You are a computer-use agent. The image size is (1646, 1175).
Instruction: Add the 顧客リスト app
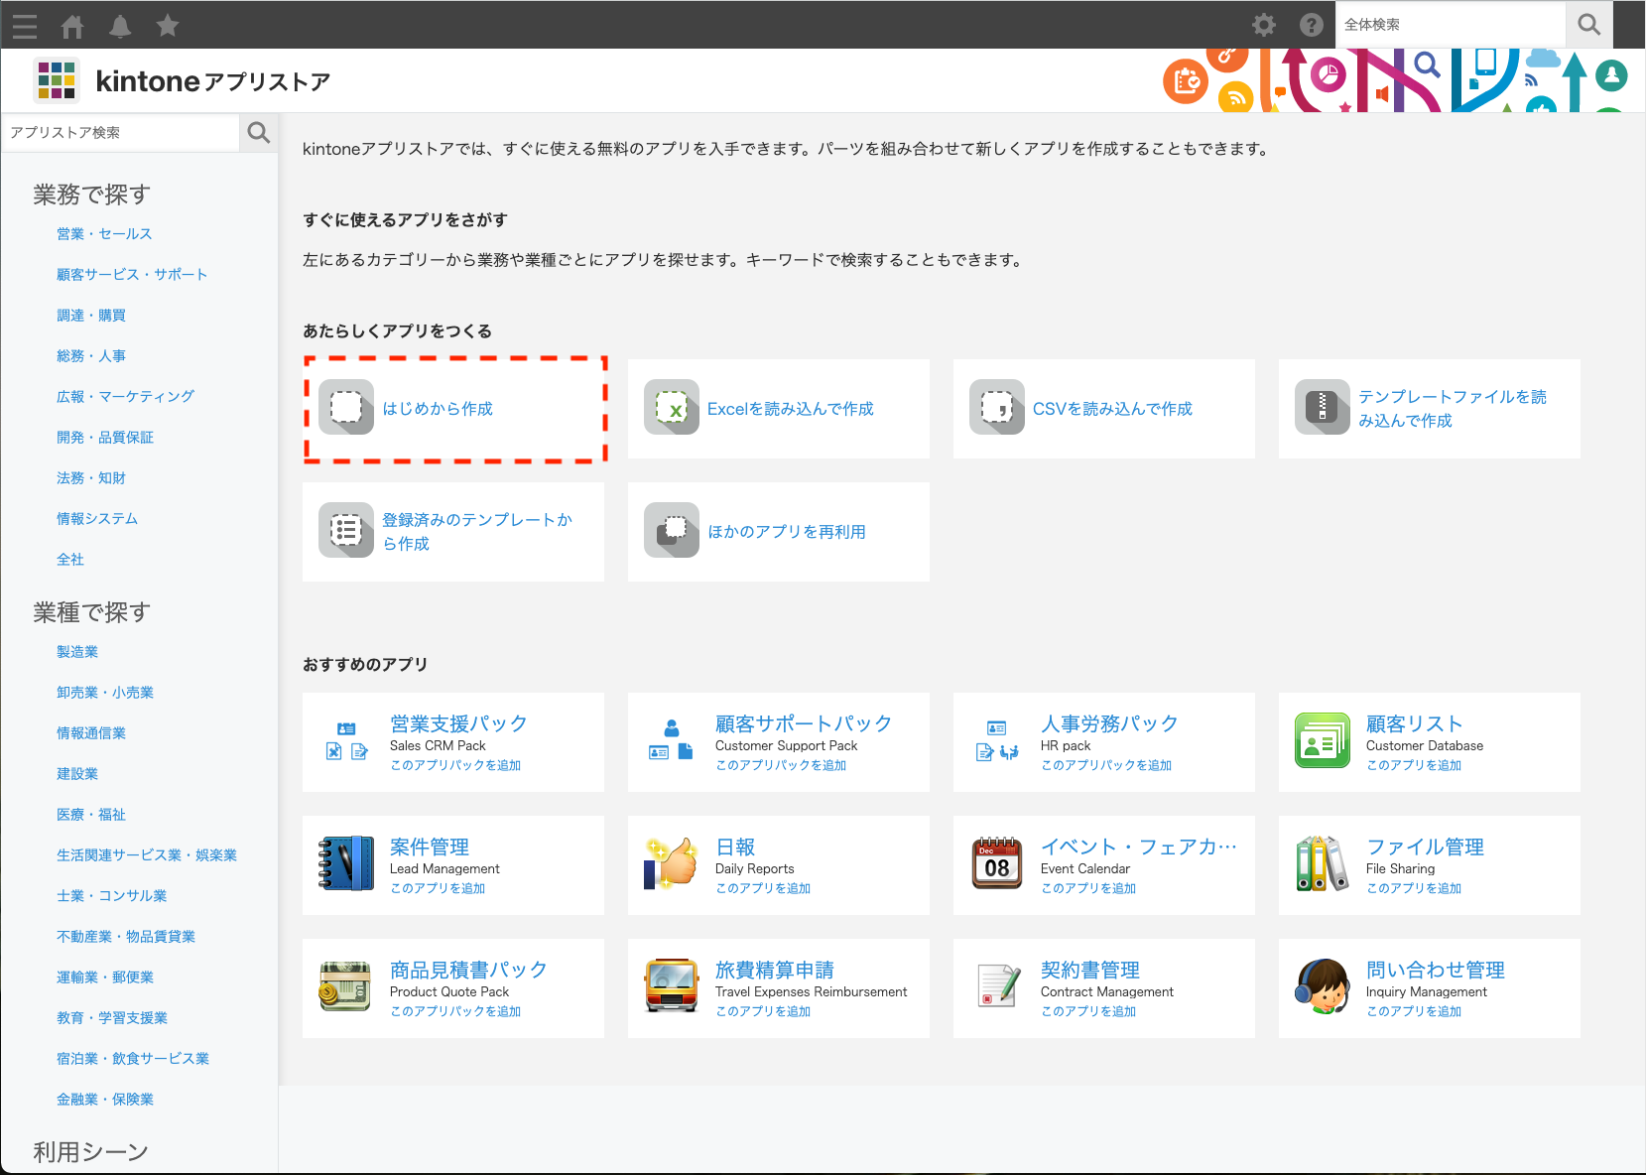pos(1416,765)
